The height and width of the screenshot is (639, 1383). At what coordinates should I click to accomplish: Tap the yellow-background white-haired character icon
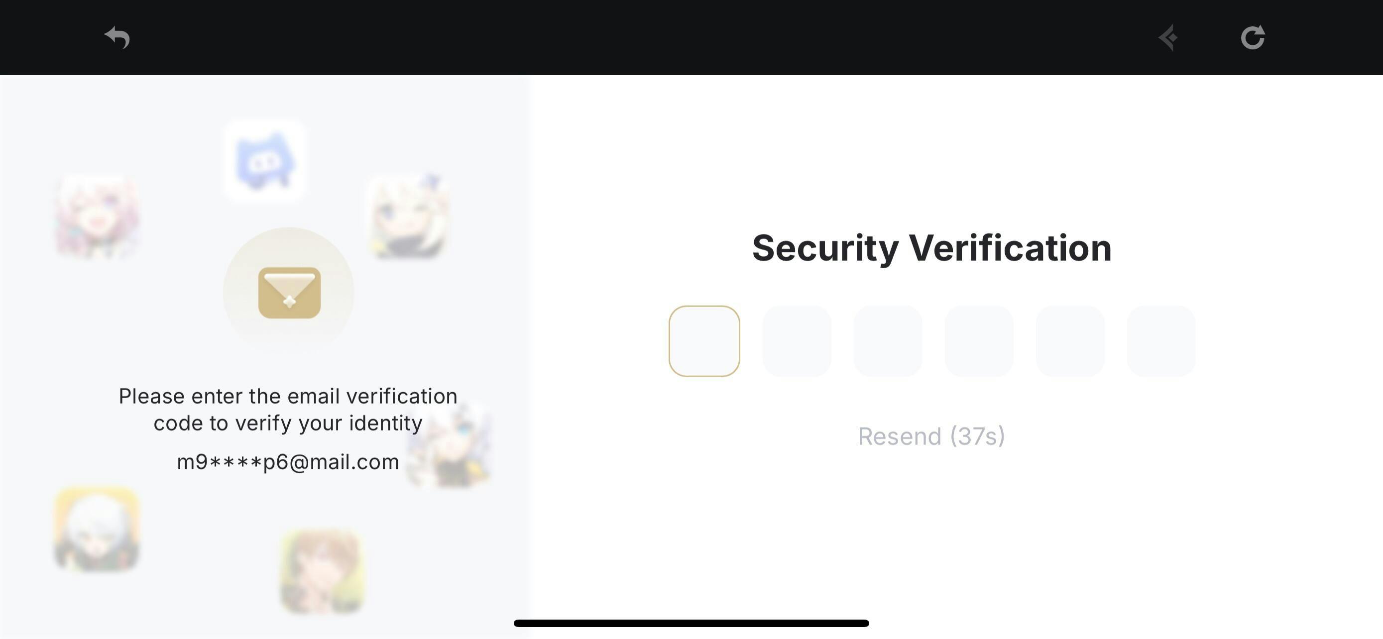97,529
